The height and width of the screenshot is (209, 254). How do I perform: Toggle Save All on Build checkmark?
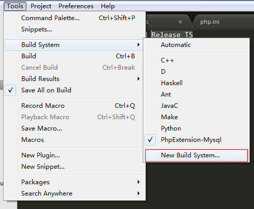10,90
